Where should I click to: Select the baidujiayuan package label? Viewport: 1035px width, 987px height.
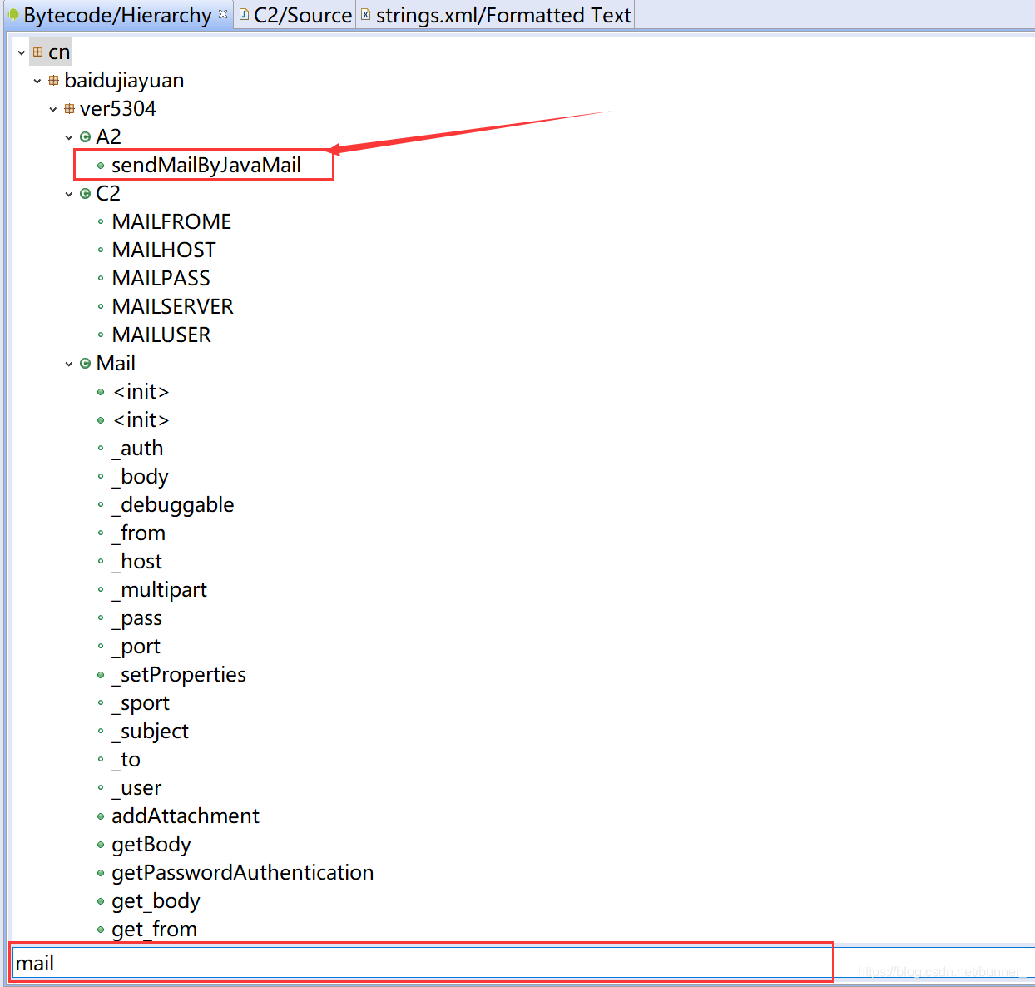coord(124,80)
